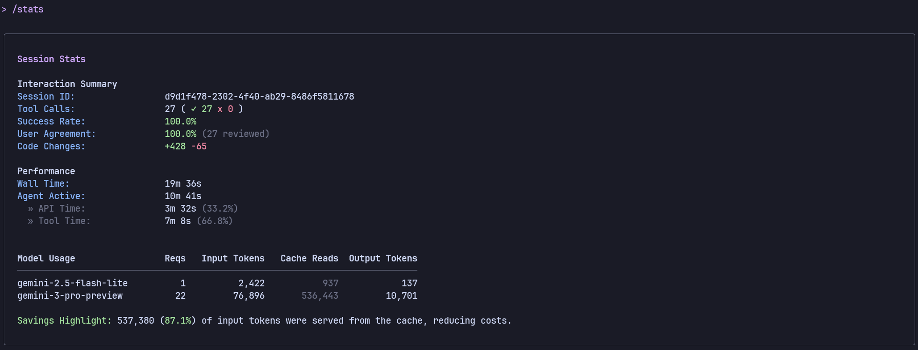Click the chevron before API Time
The image size is (918, 350).
click(x=30, y=209)
